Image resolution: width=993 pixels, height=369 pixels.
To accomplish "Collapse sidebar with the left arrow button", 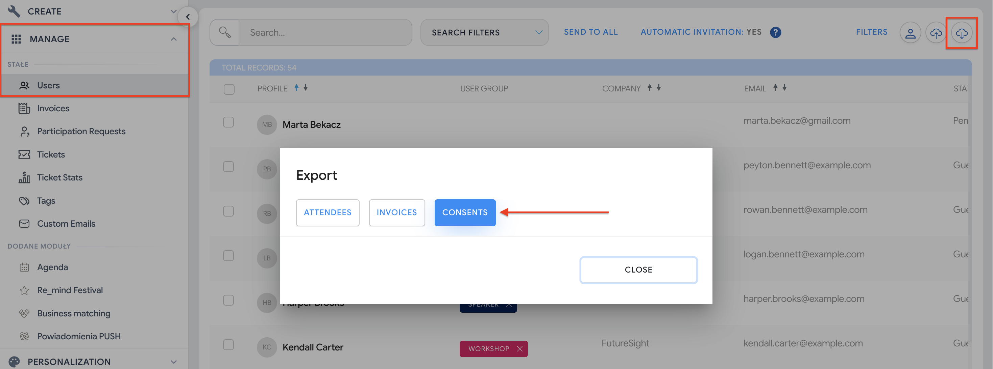I will pos(188,17).
